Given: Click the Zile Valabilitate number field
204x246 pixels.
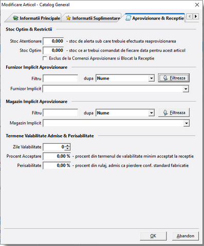Looking at the screenshot, I should (x=53, y=147).
